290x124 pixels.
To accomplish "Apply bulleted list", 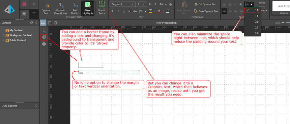I will [x=224, y=4].
